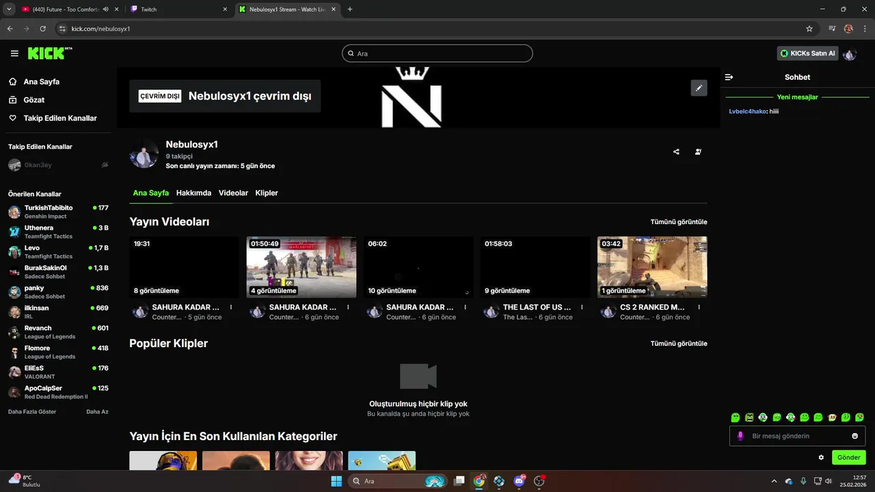This screenshot has width=875, height=492.
Task: Reload the page
Action: (x=42, y=29)
